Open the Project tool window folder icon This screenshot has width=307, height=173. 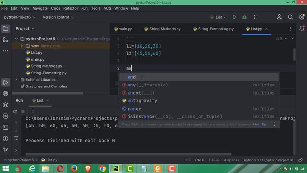click(5, 29)
